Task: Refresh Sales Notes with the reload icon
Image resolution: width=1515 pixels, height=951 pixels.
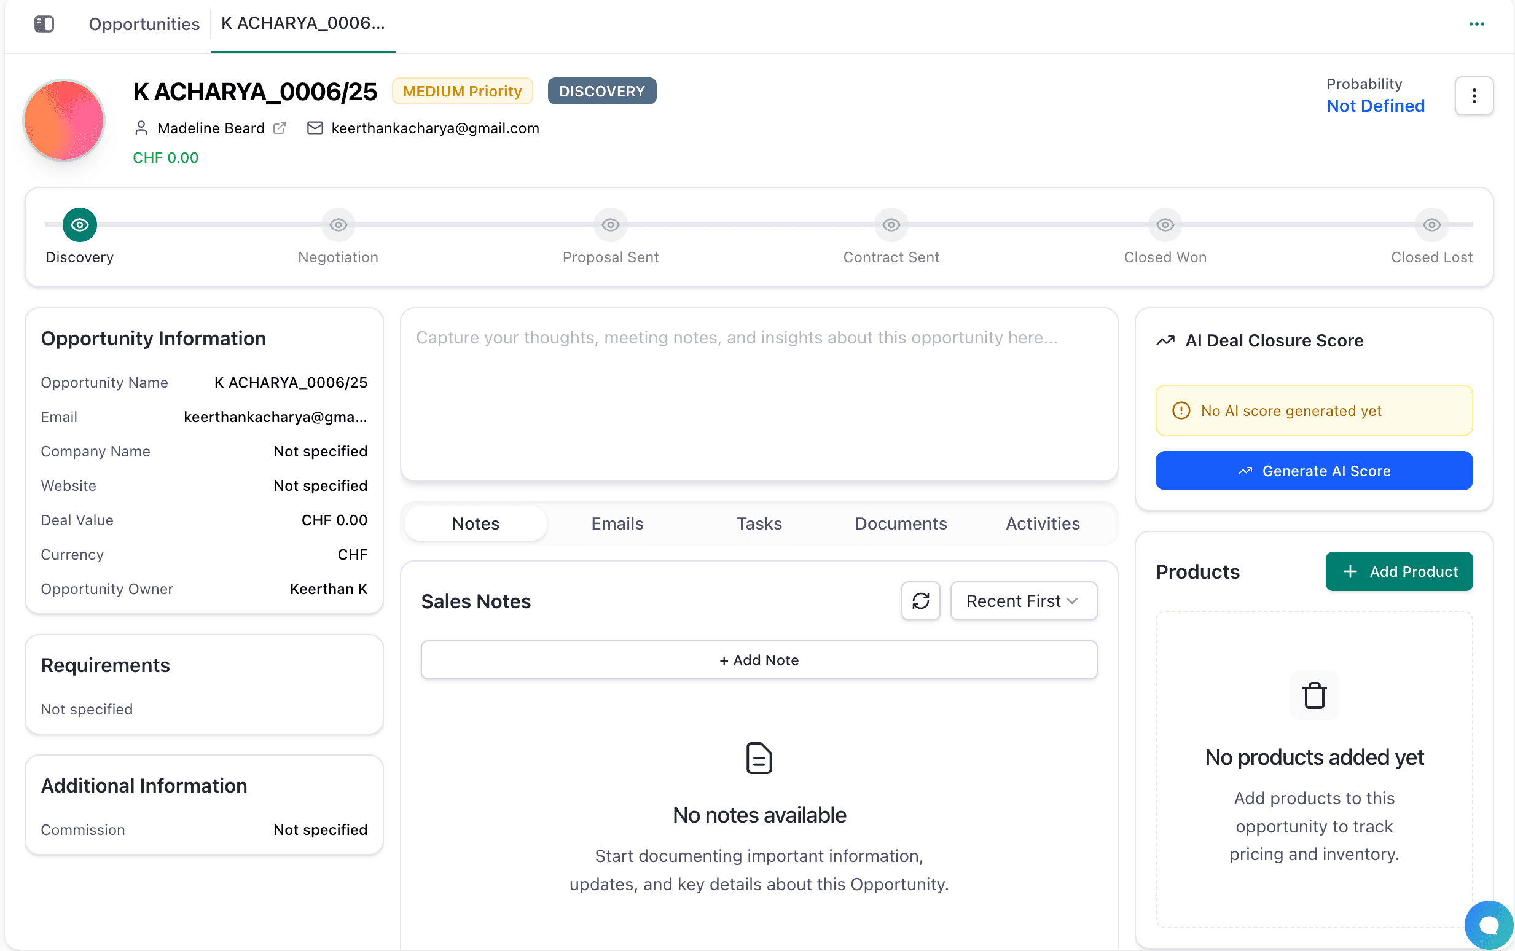Action: [x=920, y=601]
